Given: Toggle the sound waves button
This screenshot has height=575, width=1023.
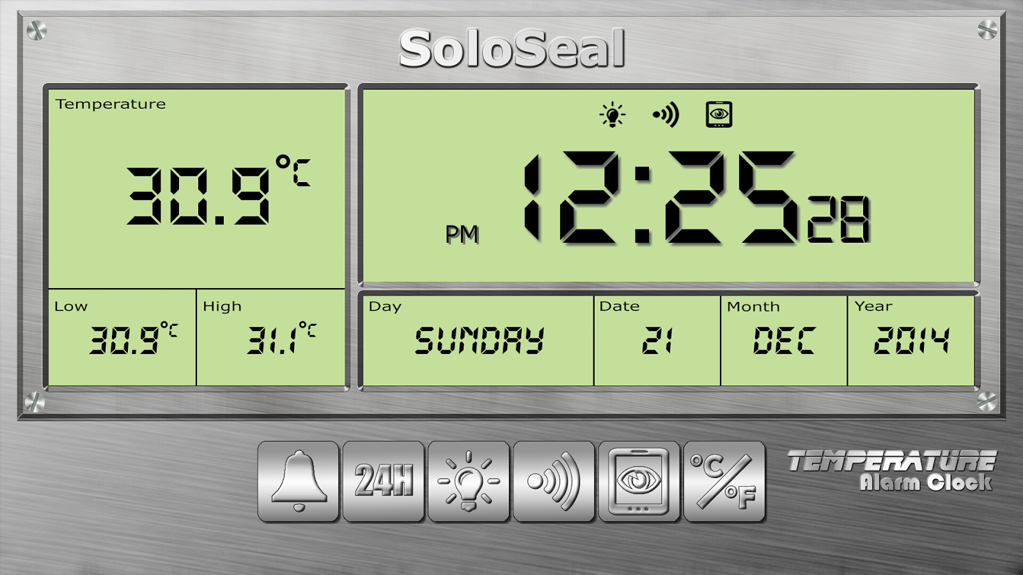Looking at the screenshot, I should [554, 481].
